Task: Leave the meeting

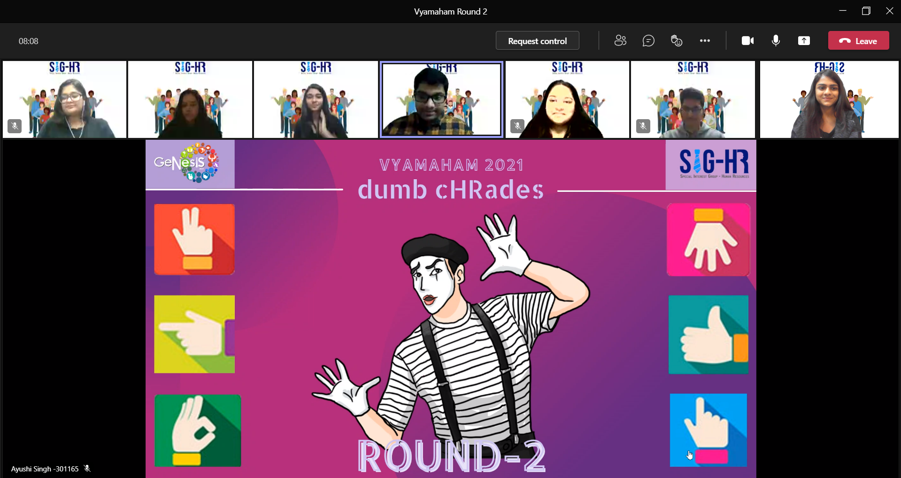Action: [858, 41]
